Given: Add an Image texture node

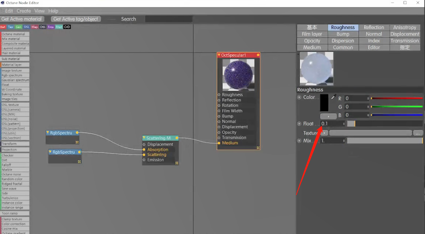Looking at the screenshot, I should [x=15, y=70].
